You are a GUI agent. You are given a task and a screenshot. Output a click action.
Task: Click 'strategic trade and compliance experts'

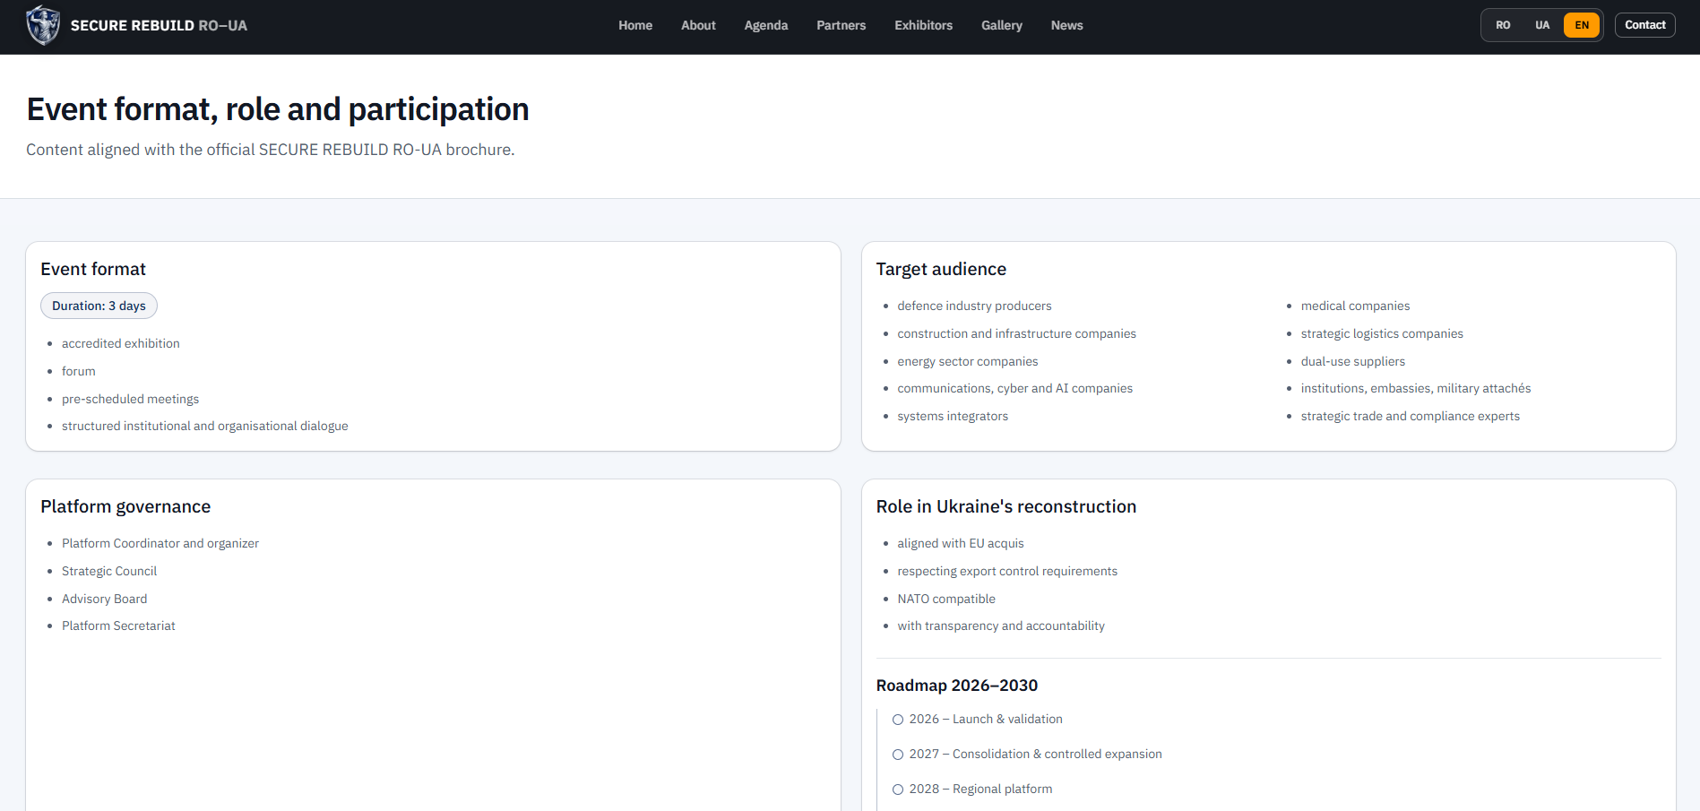pos(1411,416)
